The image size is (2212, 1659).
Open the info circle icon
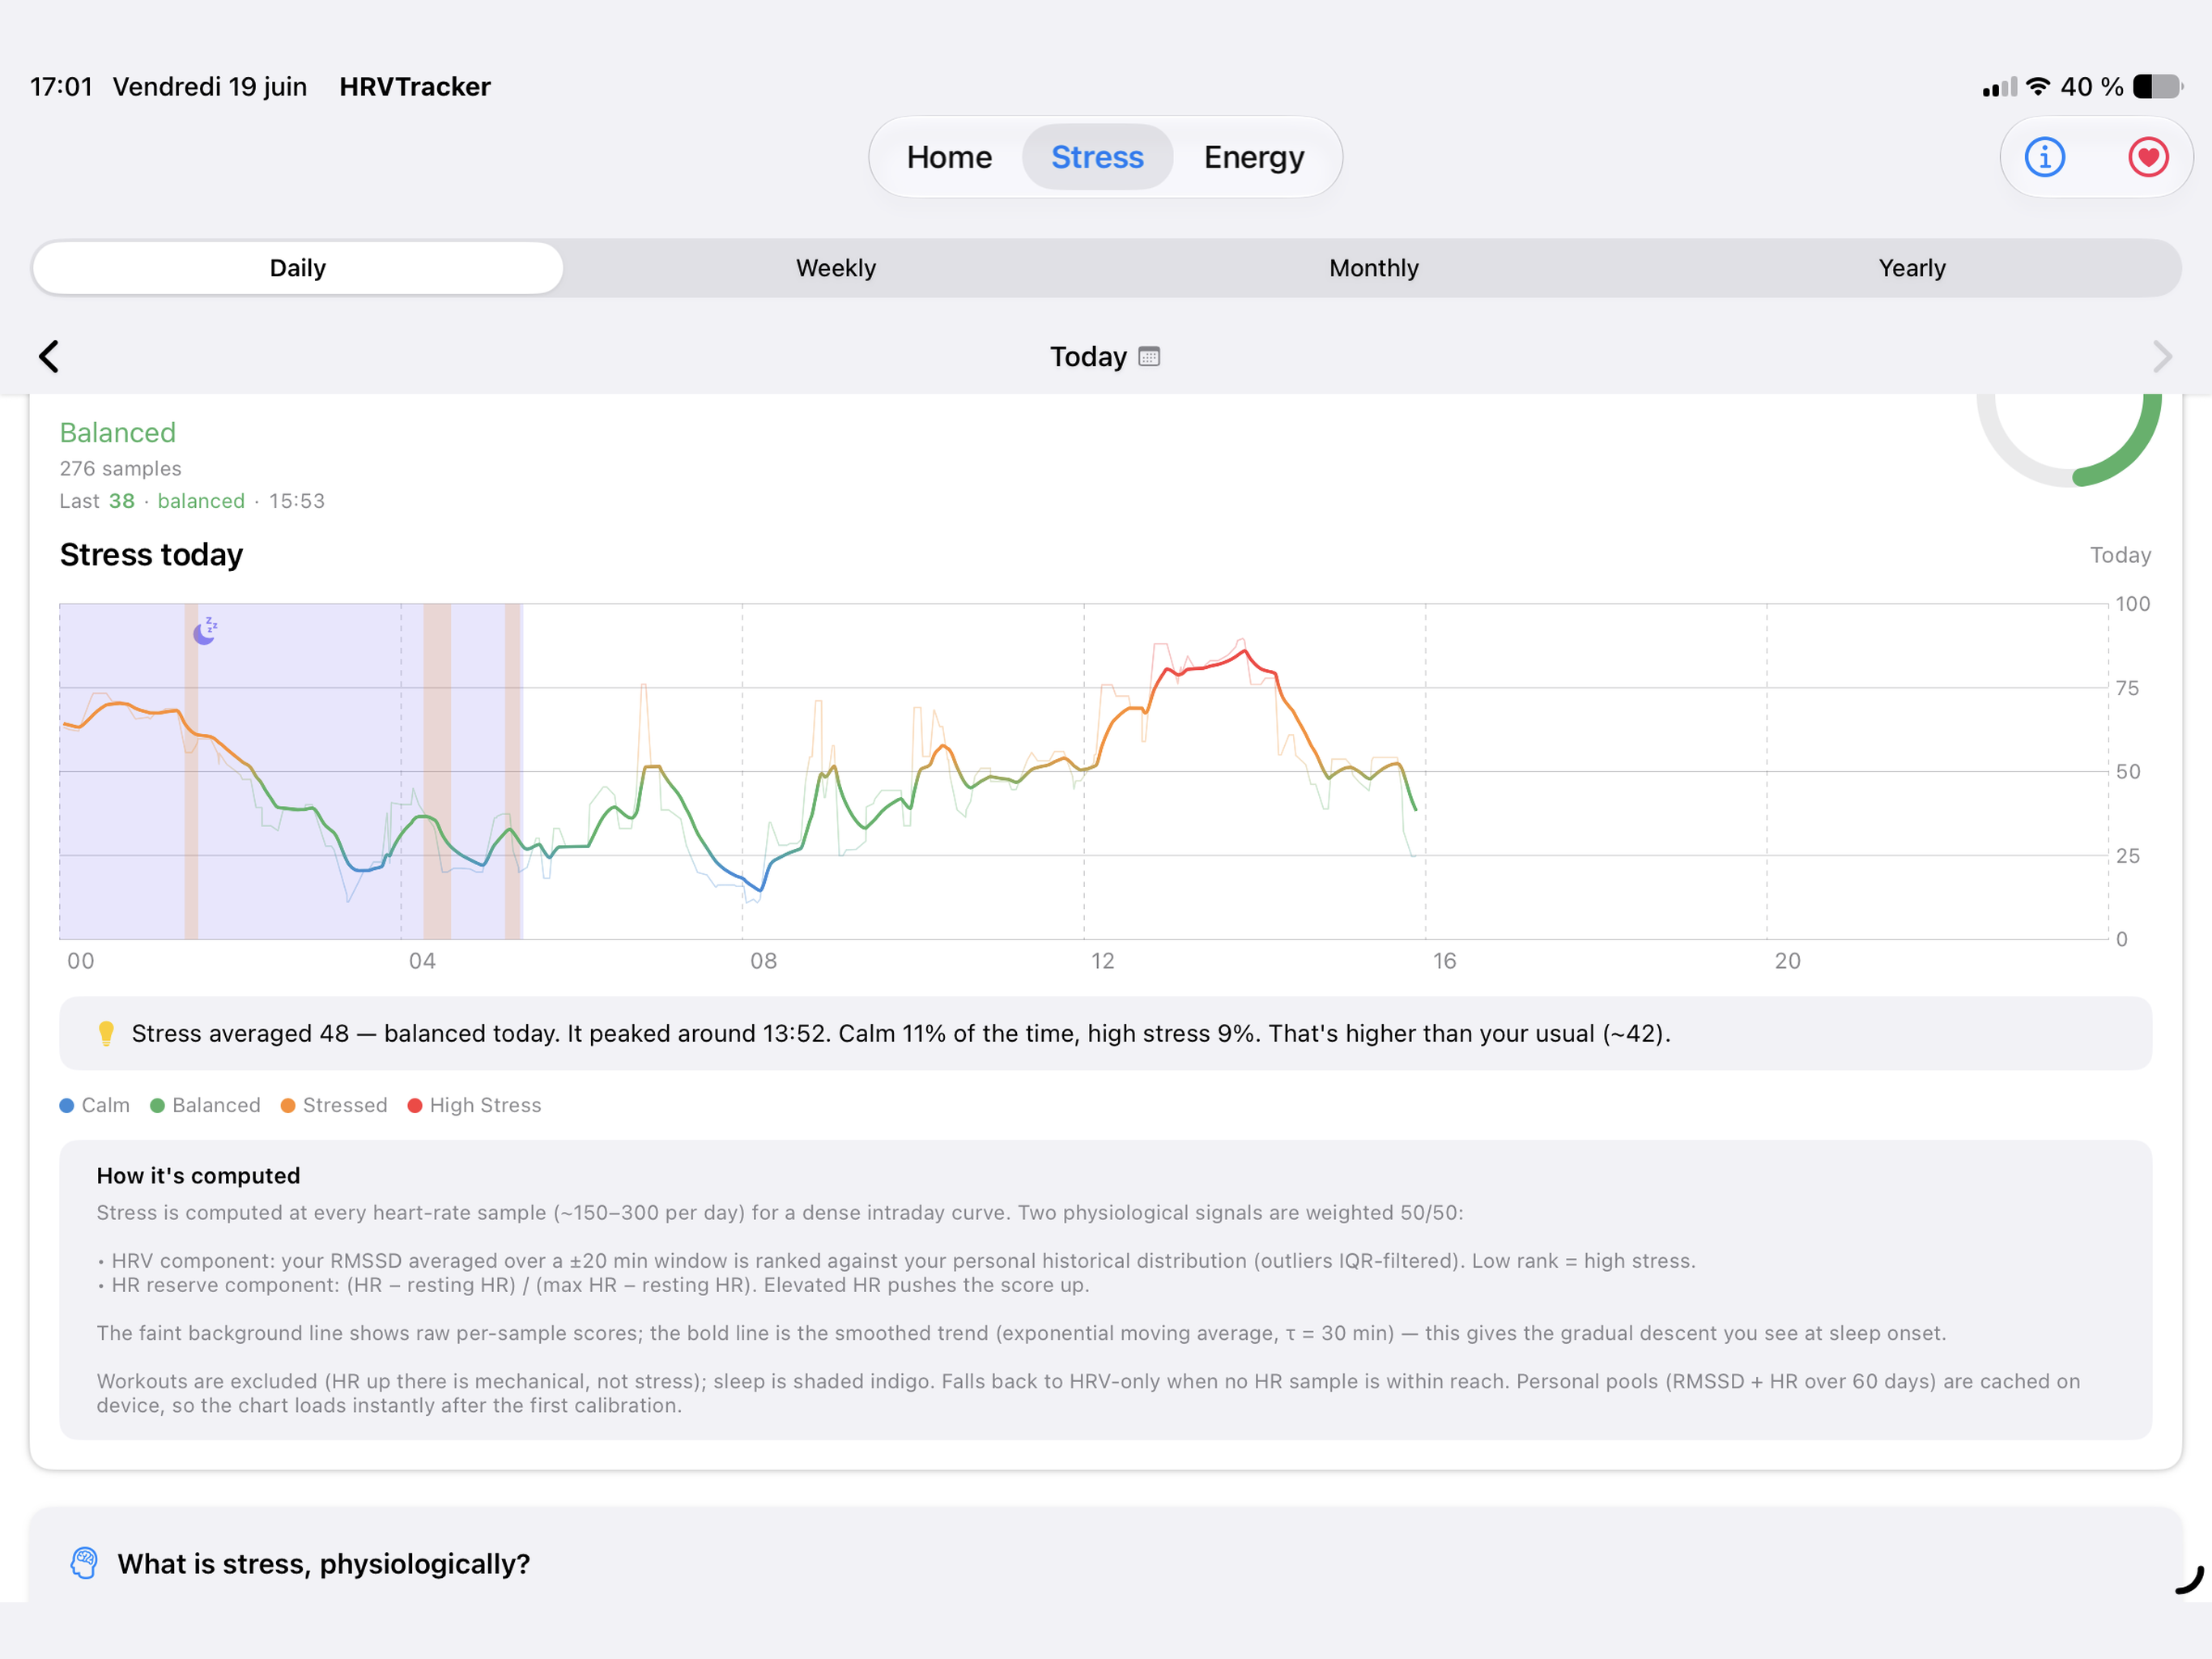[2044, 157]
